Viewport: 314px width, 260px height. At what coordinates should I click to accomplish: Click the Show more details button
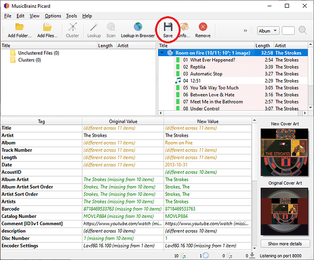[x=285, y=243]
